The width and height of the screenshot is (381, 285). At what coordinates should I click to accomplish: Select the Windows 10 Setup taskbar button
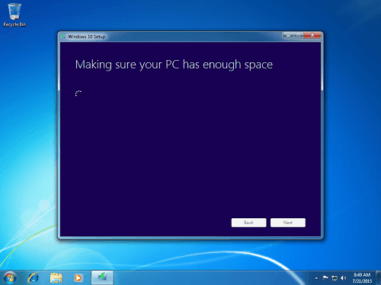[102, 277]
